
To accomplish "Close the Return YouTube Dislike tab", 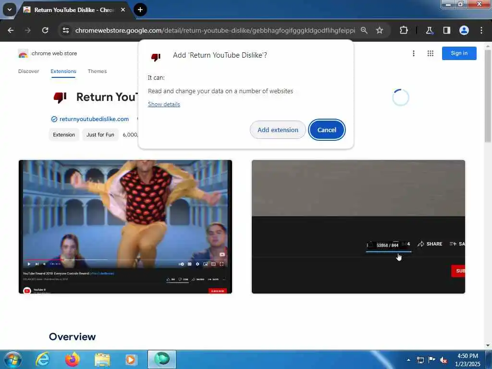I will [123, 10].
